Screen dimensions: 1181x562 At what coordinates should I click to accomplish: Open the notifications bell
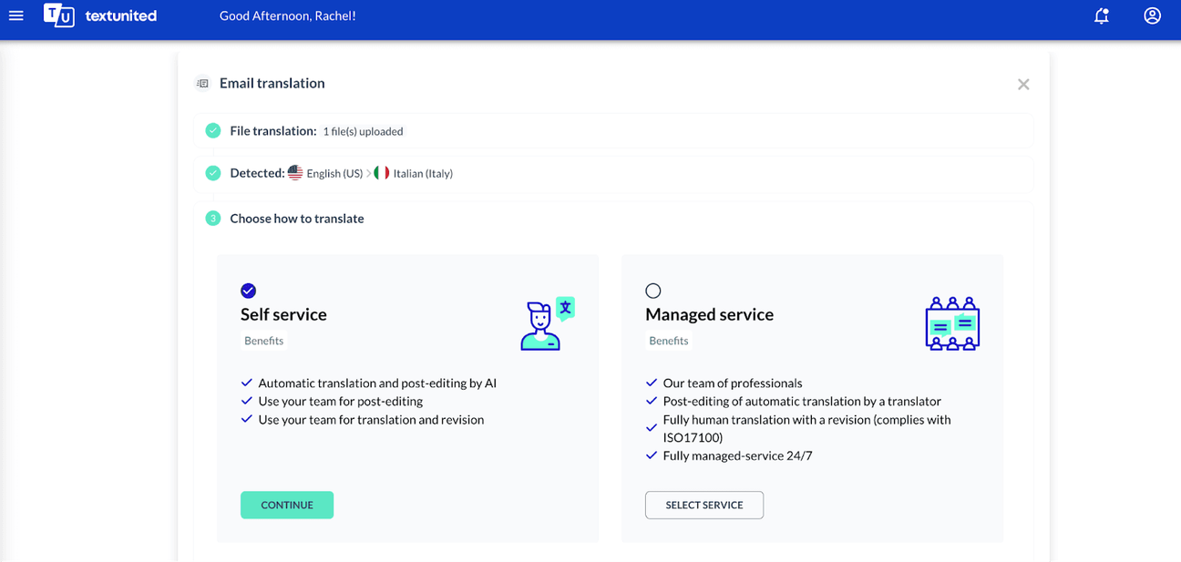(x=1101, y=15)
